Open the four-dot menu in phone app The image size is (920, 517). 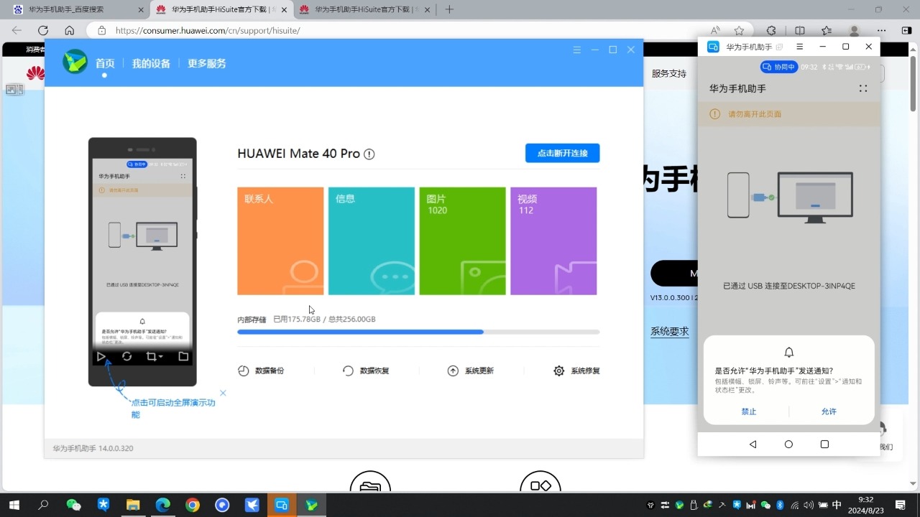(863, 88)
